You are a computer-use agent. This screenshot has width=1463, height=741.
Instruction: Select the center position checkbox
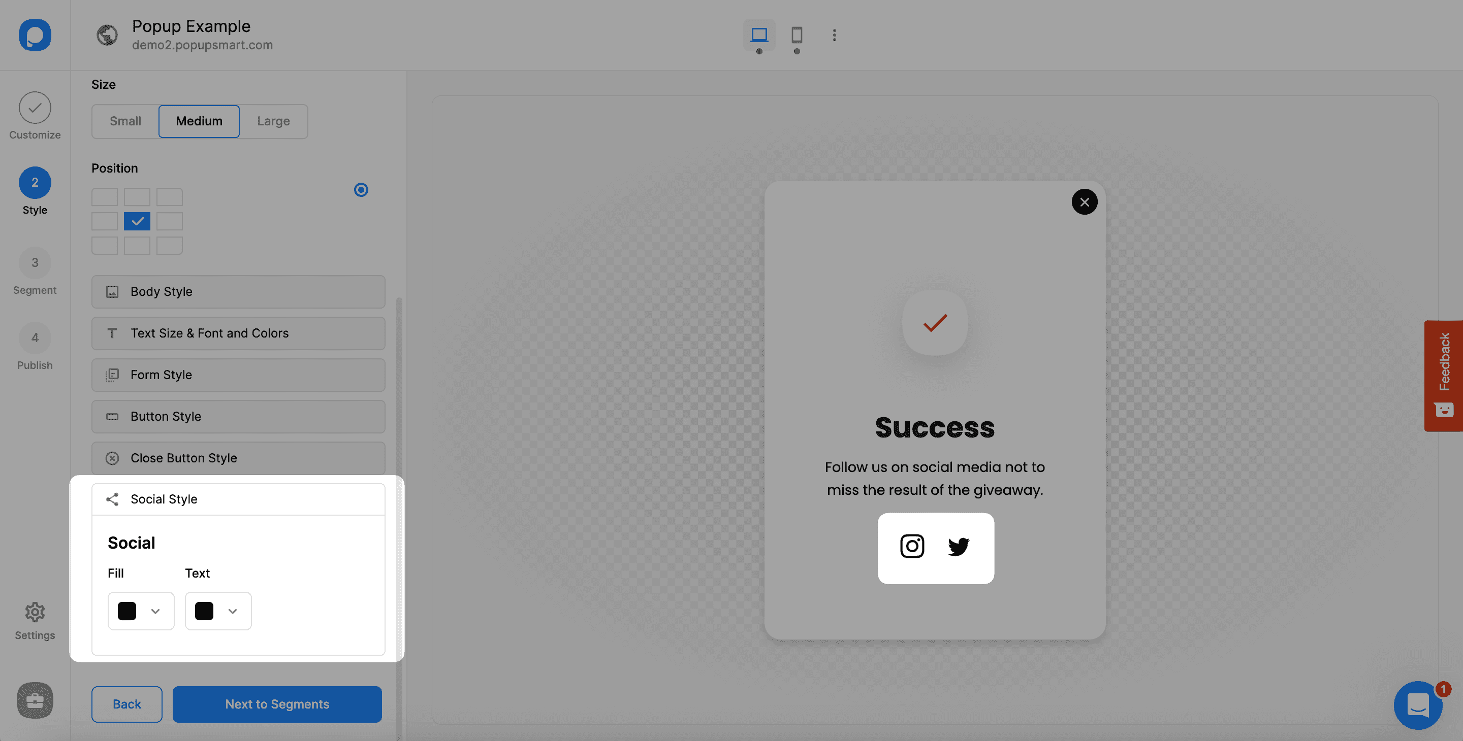click(137, 220)
